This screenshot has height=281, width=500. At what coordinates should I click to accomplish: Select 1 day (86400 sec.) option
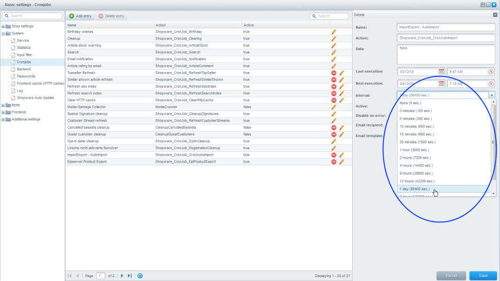(x=443, y=189)
